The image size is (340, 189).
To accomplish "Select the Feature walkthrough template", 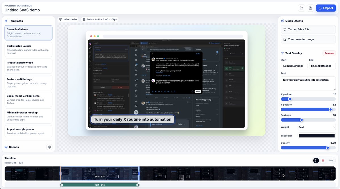I will 28,83.
